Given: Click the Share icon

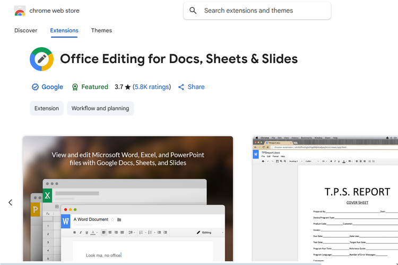Looking at the screenshot, I should 181,87.
